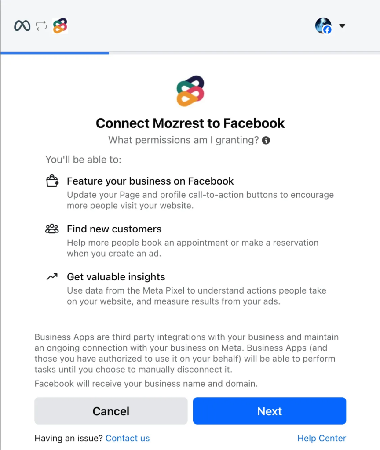The image size is (380, 450).
Task: Click the shopping bag feature icon
Action: 52,181
